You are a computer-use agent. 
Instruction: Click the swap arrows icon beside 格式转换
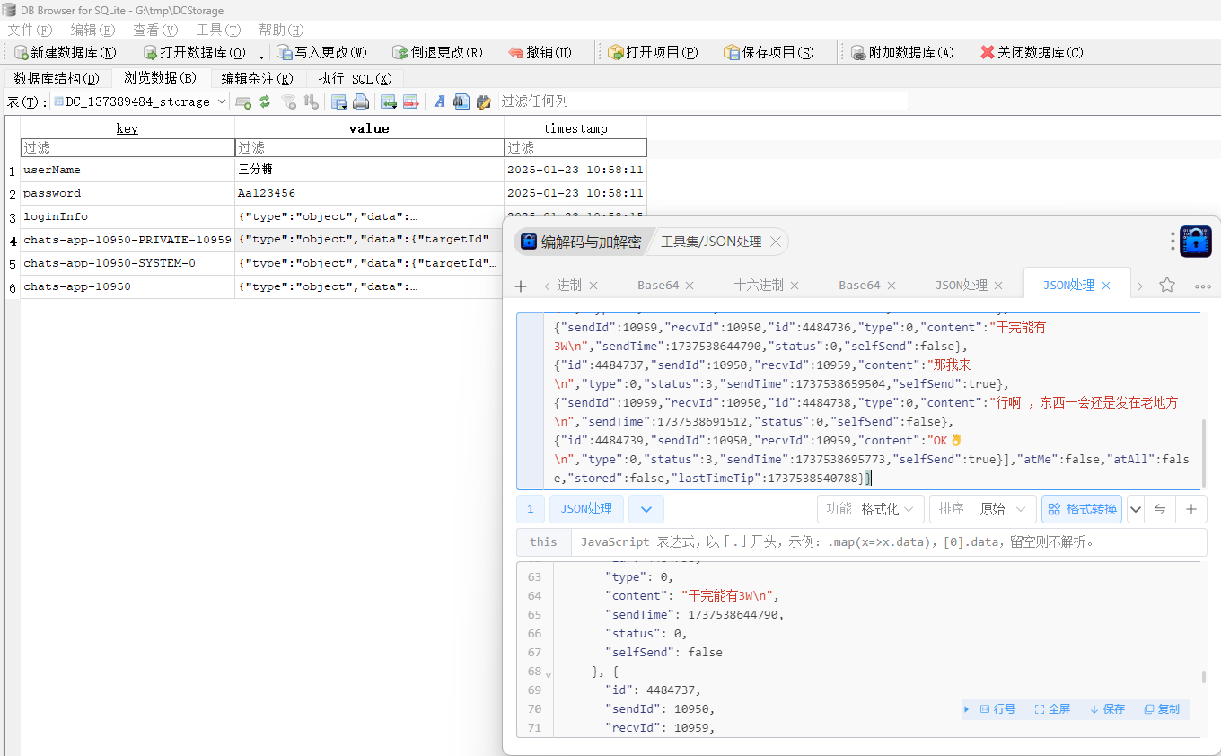click(1160, 509)
